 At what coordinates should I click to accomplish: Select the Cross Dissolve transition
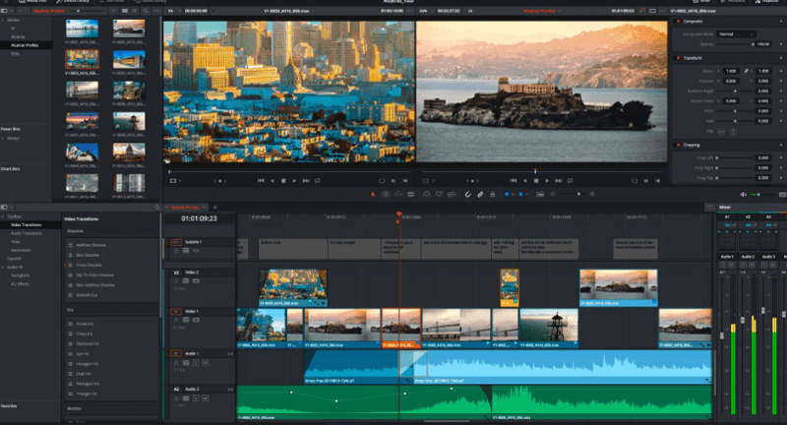tap(91, 267)
